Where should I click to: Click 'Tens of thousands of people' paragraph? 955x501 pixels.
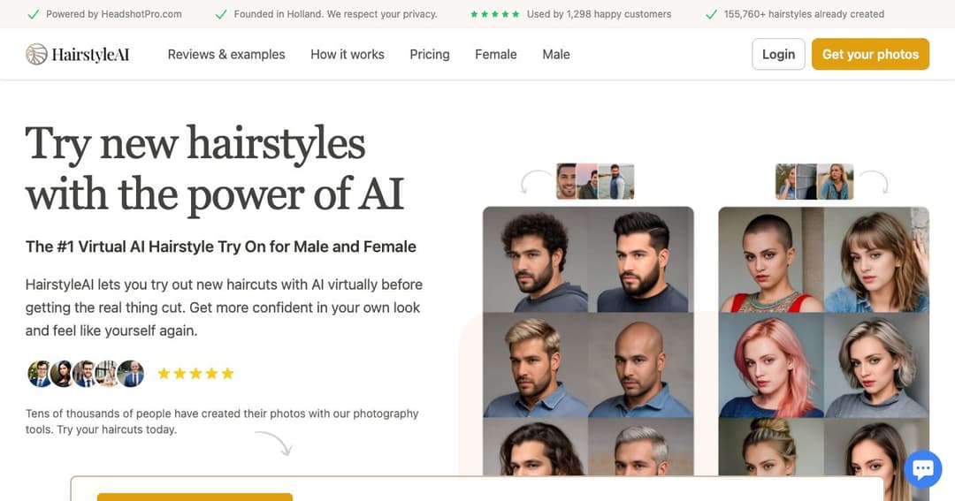tap(222, 421)
